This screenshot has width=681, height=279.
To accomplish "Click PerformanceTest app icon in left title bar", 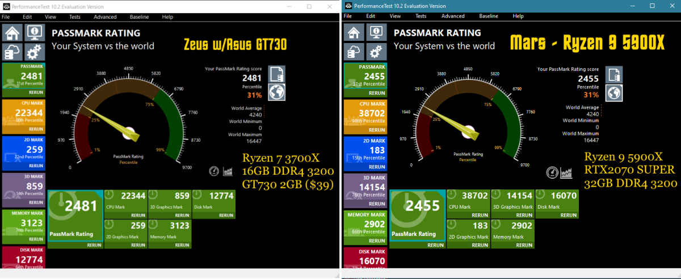I will [6, 6].
